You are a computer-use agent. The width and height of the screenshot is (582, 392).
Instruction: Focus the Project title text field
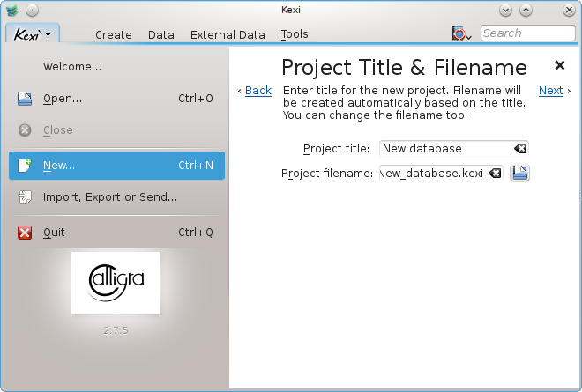click(444, 149)
